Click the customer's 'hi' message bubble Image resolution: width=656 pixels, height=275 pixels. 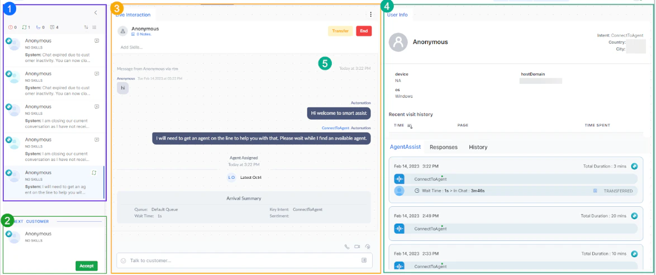[x=123, y=88]
